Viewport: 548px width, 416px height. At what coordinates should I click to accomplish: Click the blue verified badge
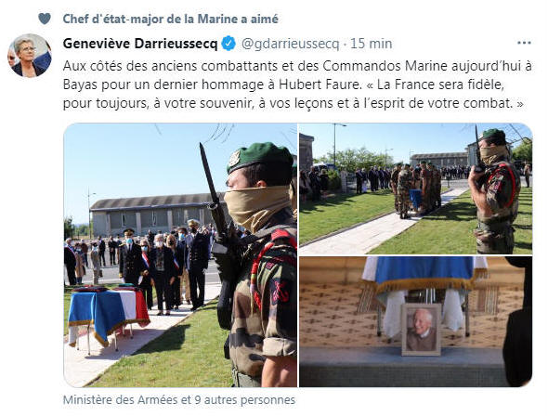click(228, 44)
